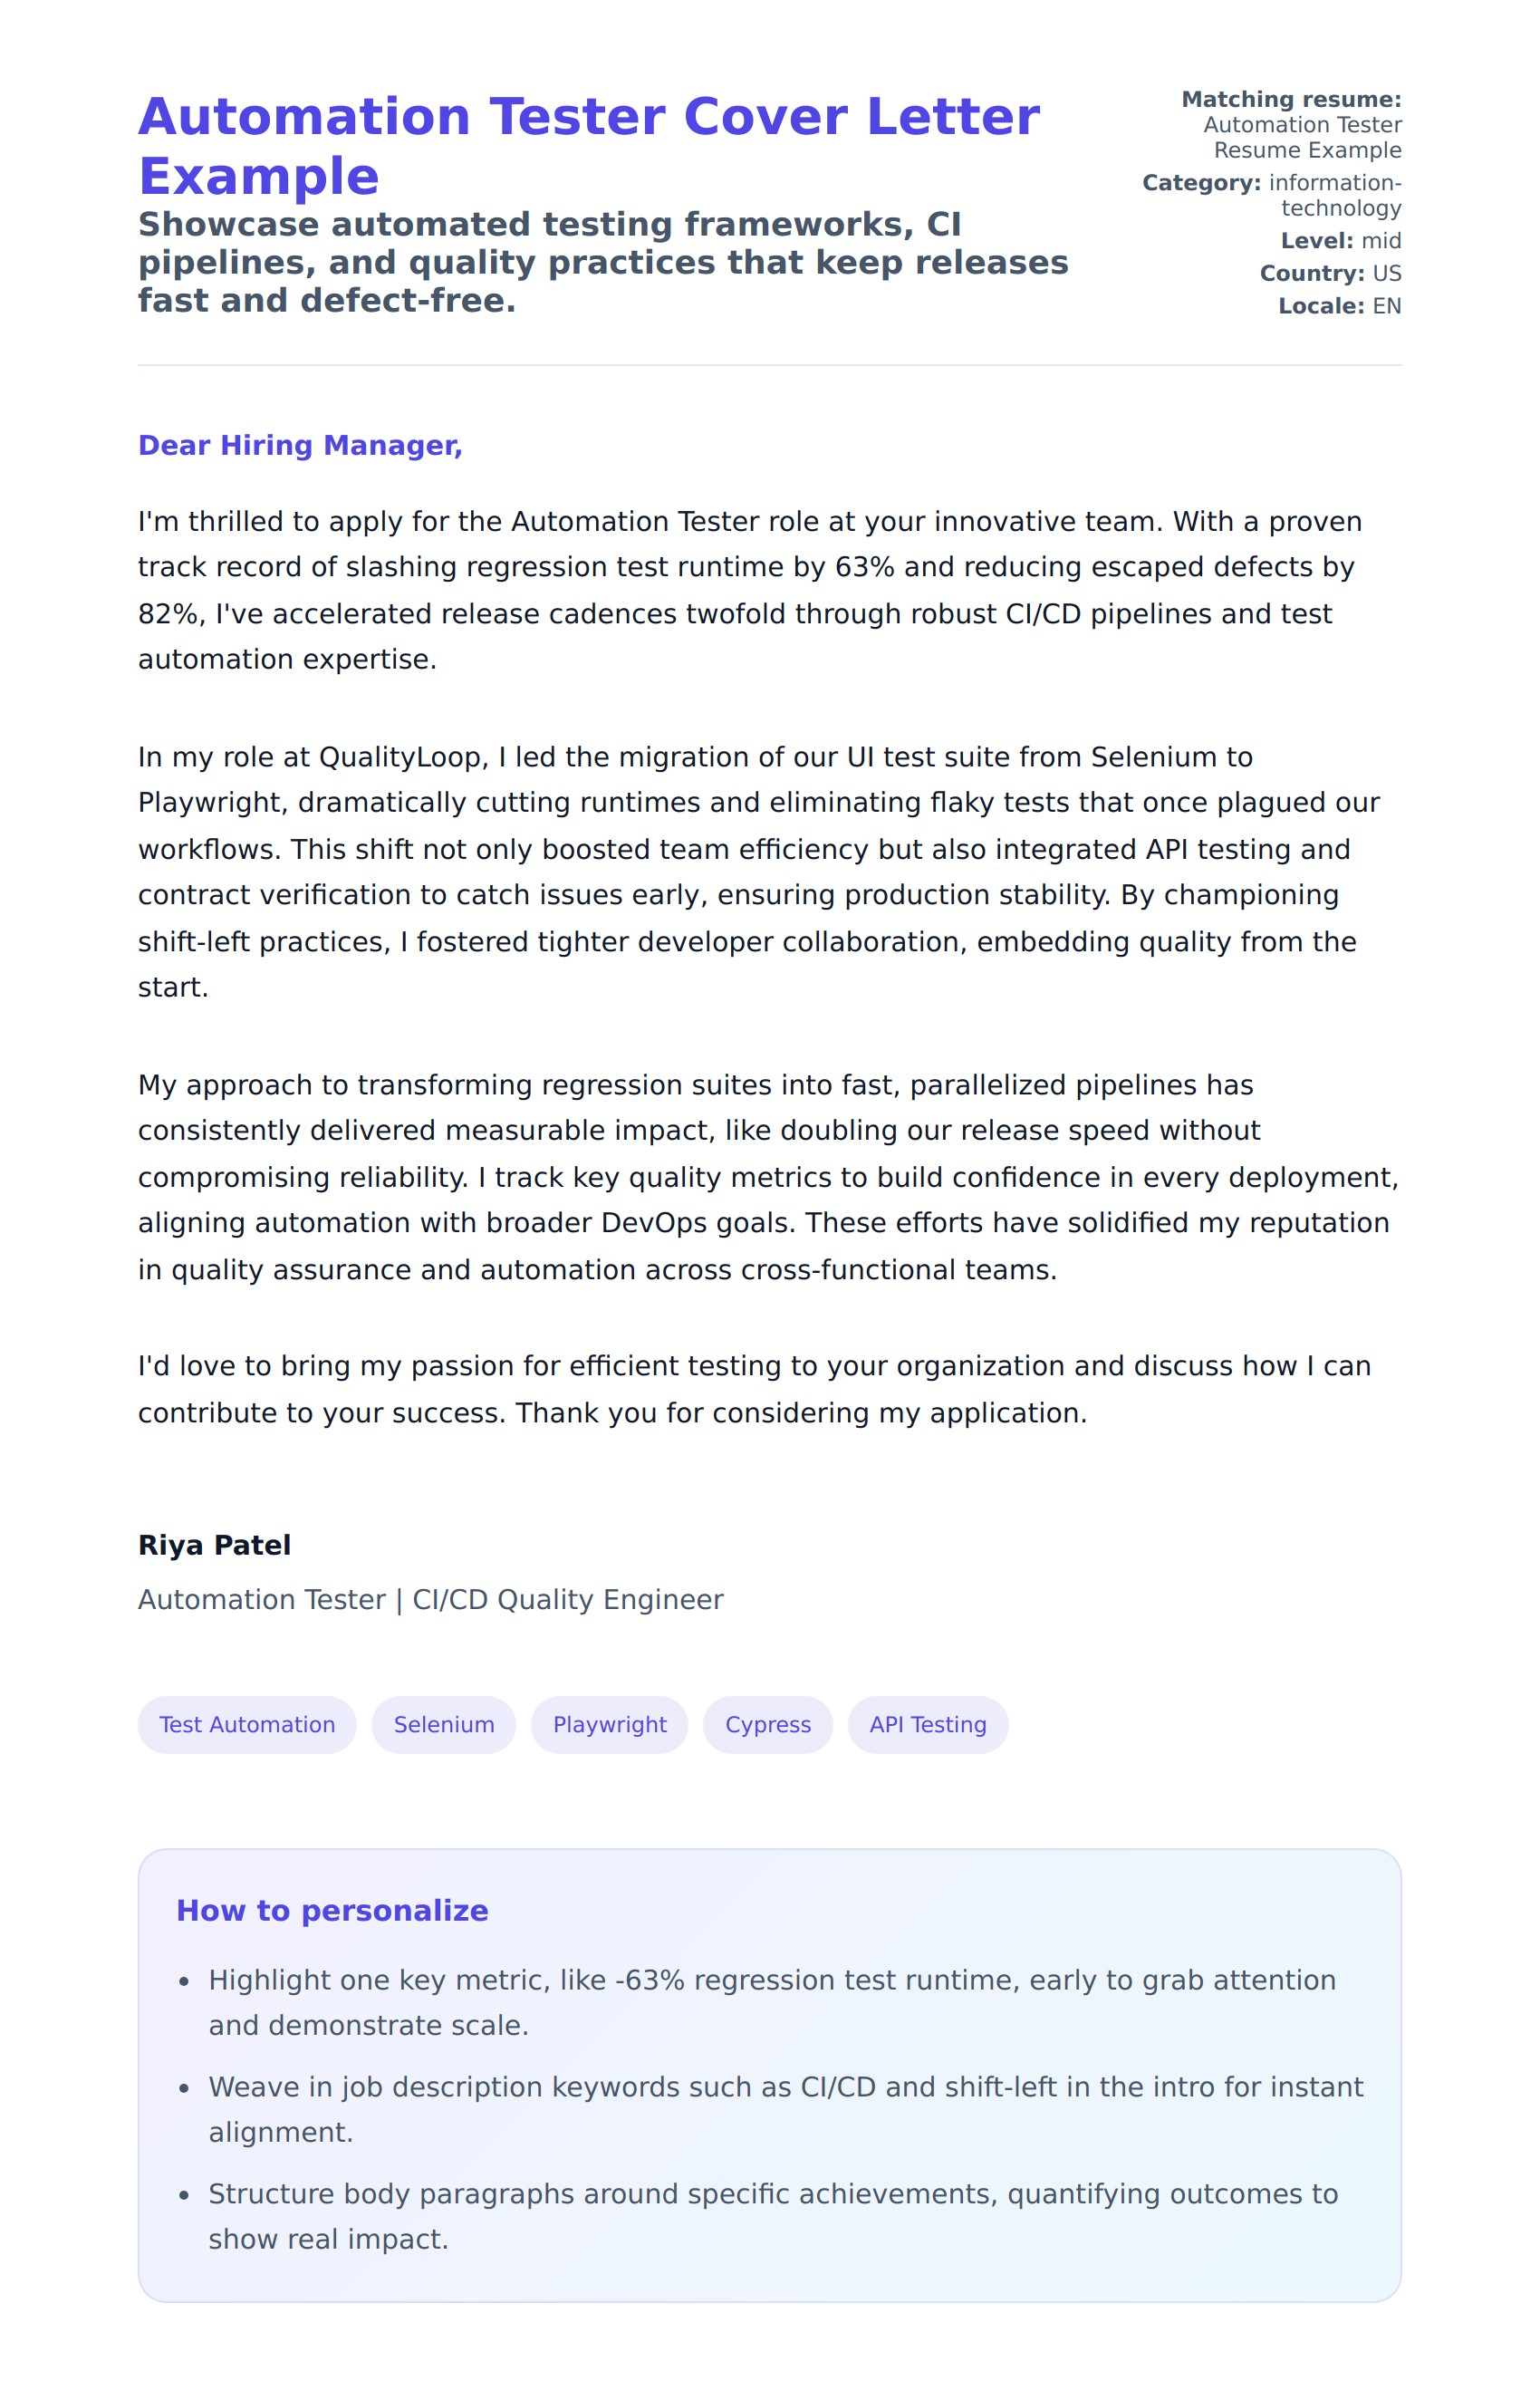Click the Riya Patel signature name
Screen dimensions: 1540x2390
[214, 1545]
